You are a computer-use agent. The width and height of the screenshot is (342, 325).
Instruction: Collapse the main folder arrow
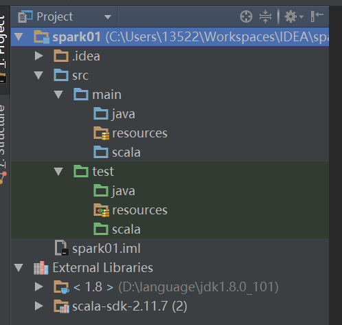[x=58, y=95]
